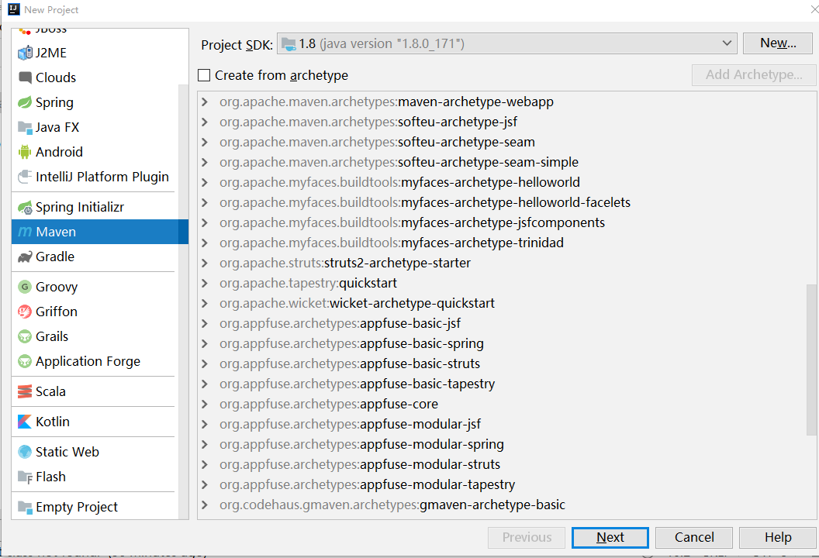Expand appfuse-modular-spring entry
This screenshot has height=558, width=819.
[x=205, y=444]
